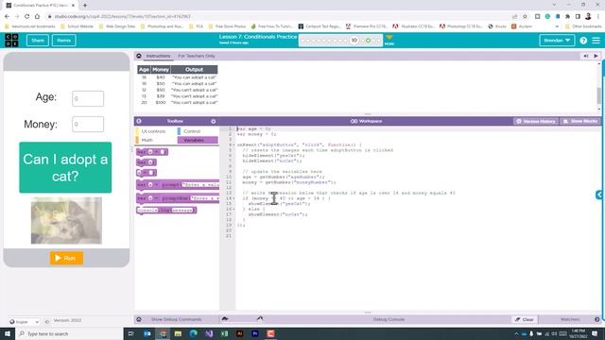This screenshot has width=605, height=340.
Task: Click the instructions panel vertical scrollbar
Action: [x=598, y=94]
